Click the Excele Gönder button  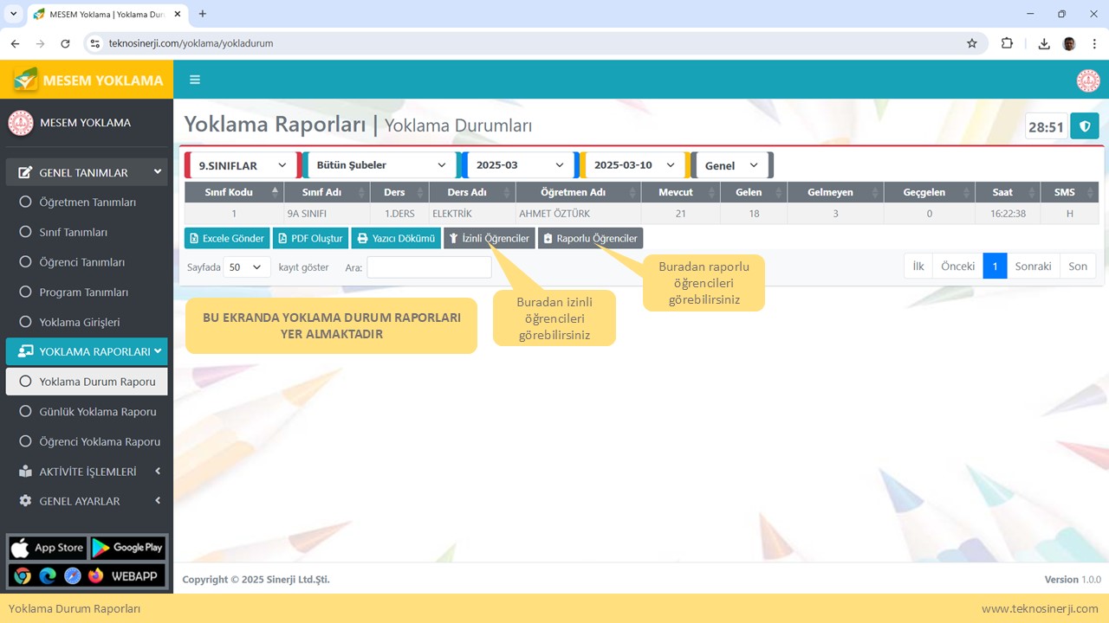(x=226, y=238)
